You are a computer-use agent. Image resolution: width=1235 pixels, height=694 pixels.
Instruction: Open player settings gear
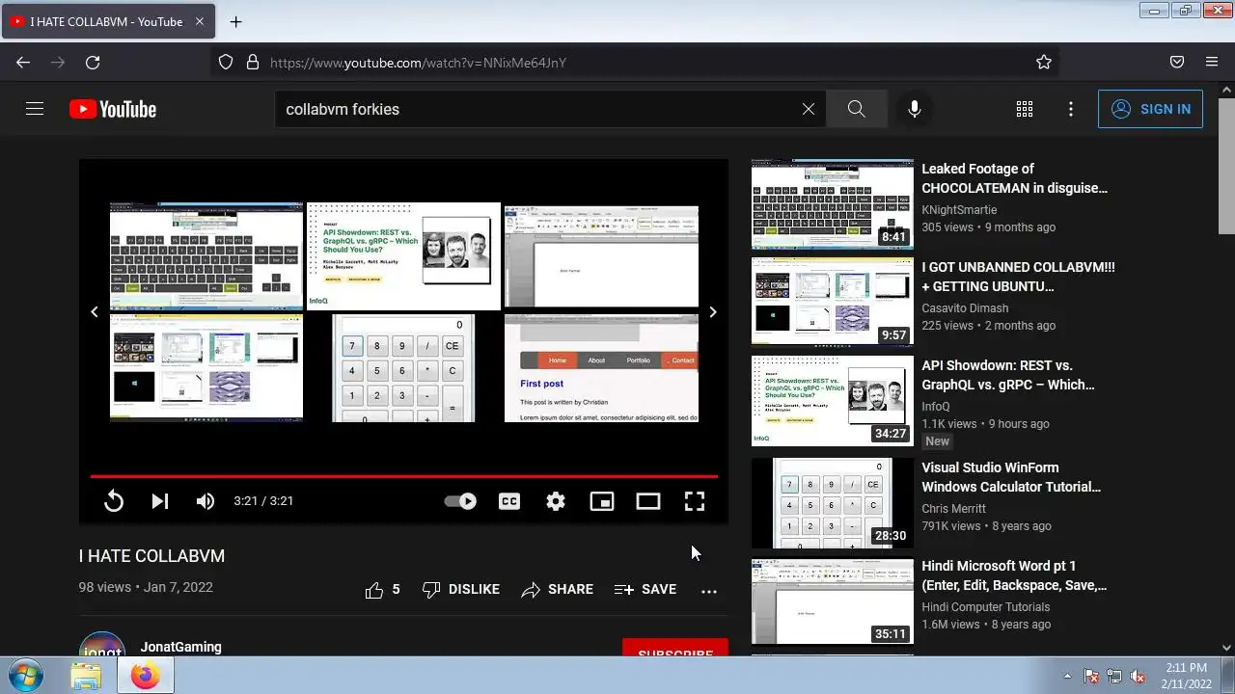pyautogui.click(x=556, y=501)
